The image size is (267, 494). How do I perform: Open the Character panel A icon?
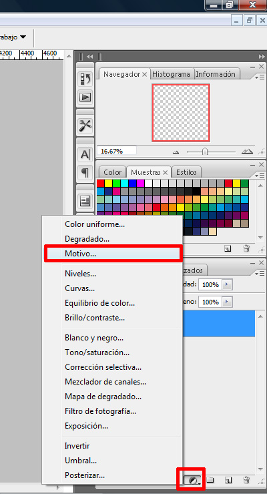[85, 155]
